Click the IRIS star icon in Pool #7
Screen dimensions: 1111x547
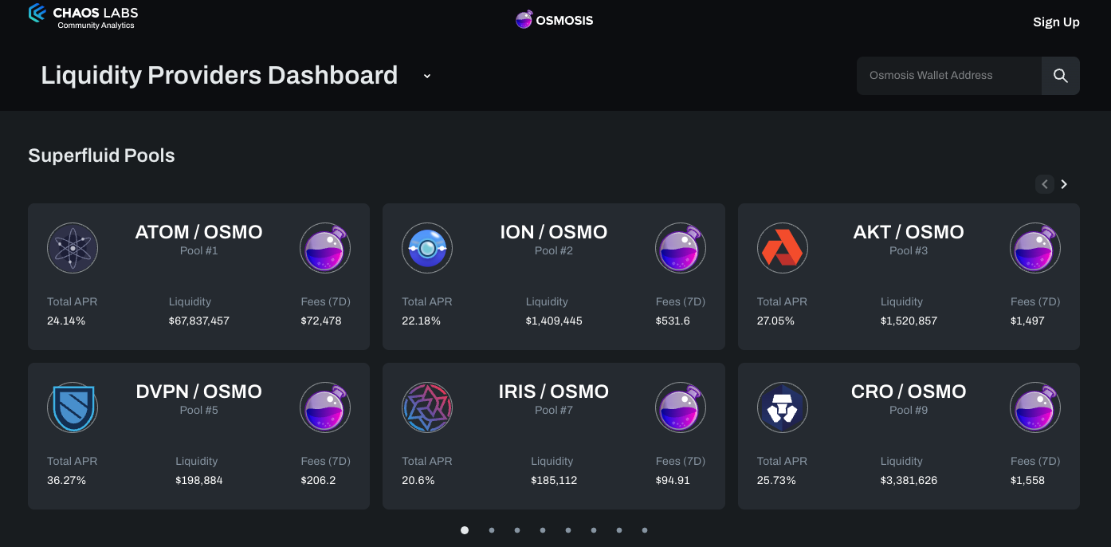point(427,407)
